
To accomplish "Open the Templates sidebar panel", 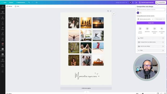I will click(x=3, y=7).
